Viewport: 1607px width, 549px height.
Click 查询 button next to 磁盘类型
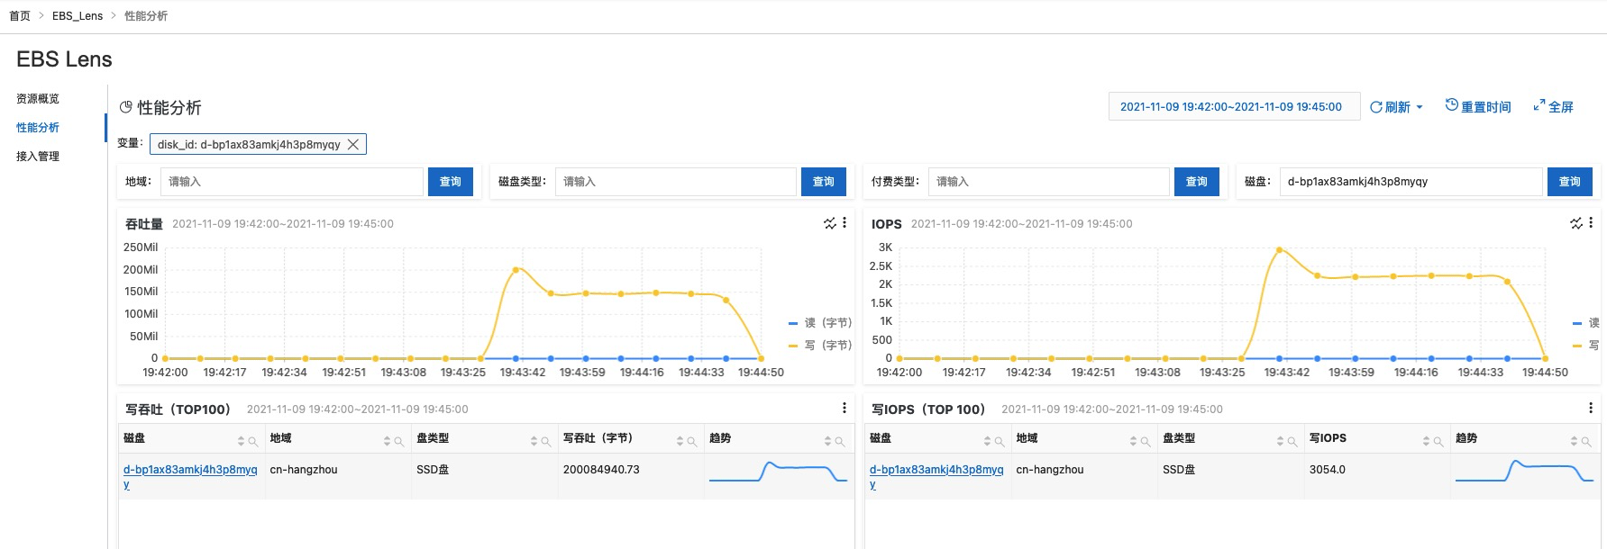(824, 181)
